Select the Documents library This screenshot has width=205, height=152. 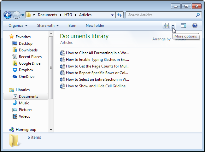[x=26, y=96]
